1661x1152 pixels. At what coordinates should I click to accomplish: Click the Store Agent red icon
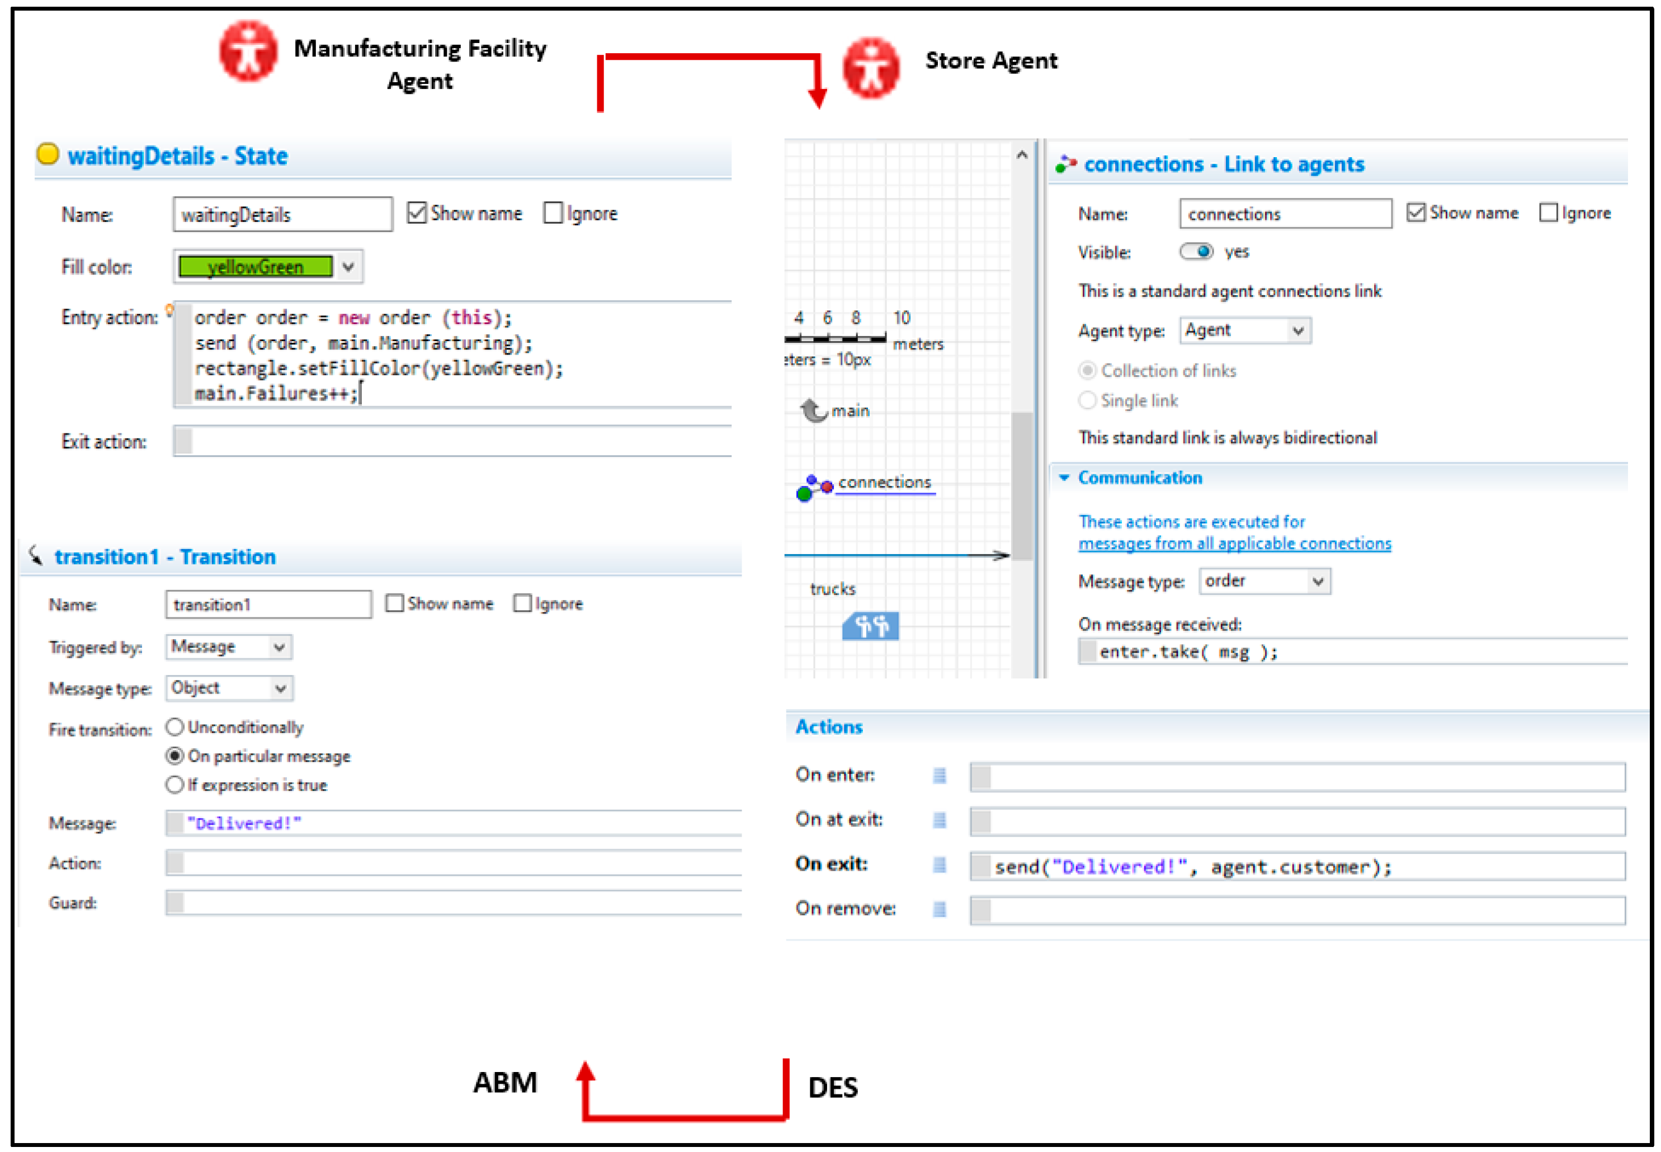pos(872,68)
